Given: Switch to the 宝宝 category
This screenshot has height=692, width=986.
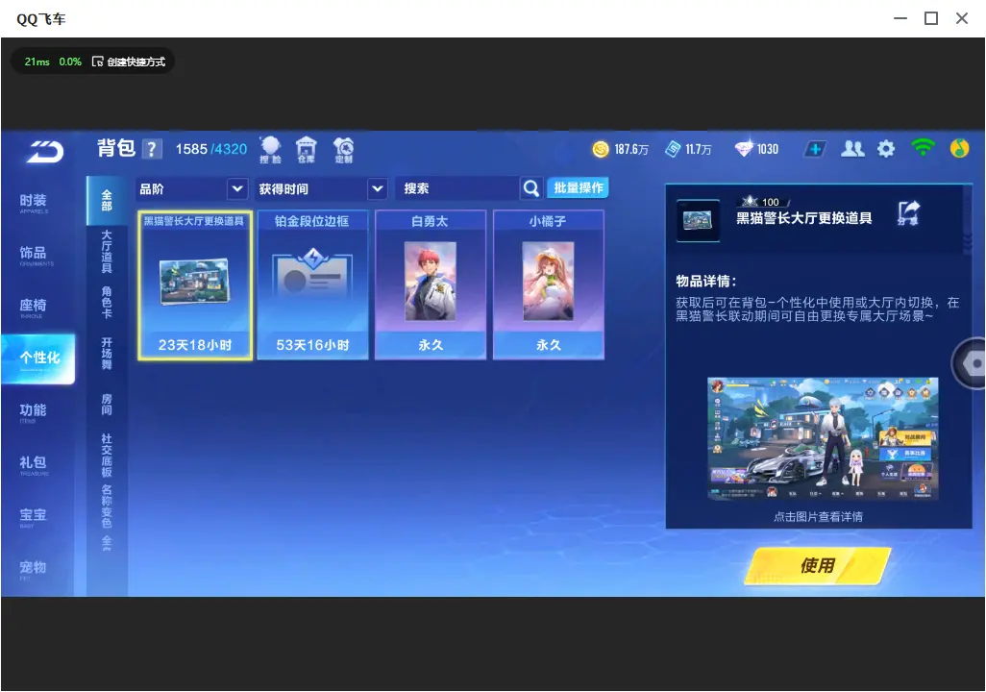Looking at the screenshot, I should (34, 516).
